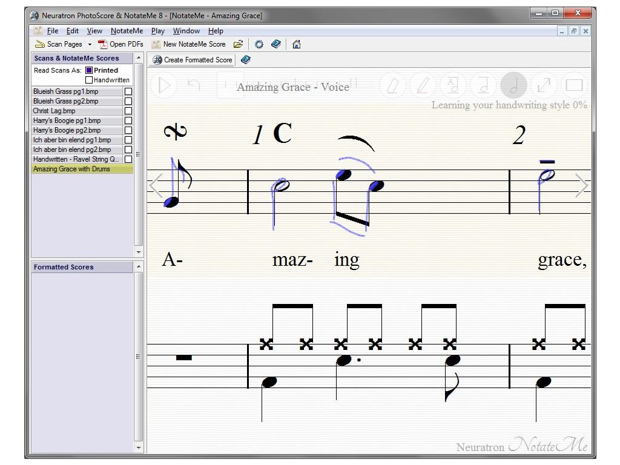
Task: Click up arrow of Scans list scrollbar
Action: pos(139,58)
